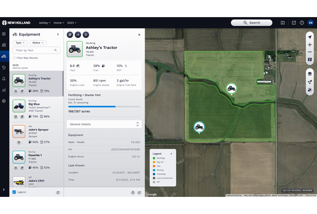
Task: Open the external link icon in header
Action: (294, 23)
